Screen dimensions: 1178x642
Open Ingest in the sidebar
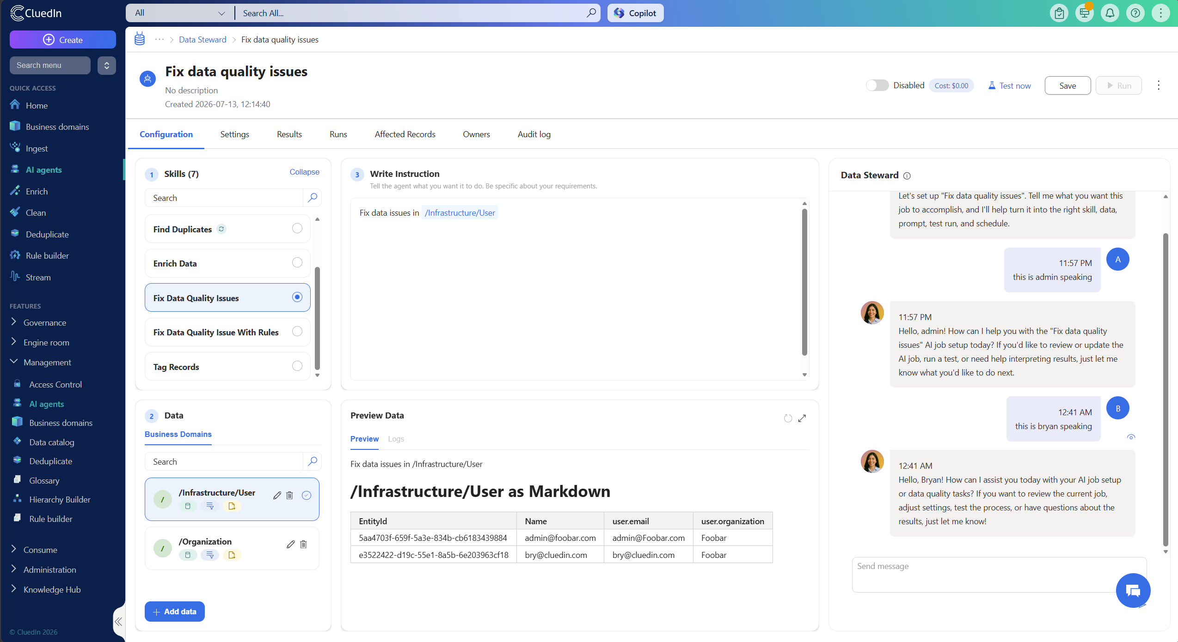(37, 148)
